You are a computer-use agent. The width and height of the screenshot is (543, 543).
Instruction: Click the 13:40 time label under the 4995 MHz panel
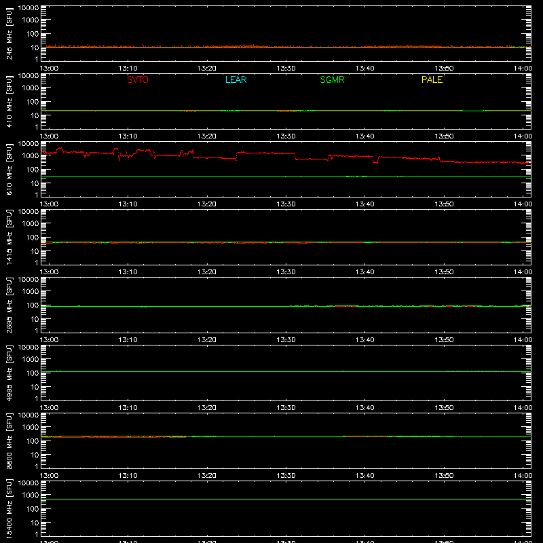(x=365, y=408)
